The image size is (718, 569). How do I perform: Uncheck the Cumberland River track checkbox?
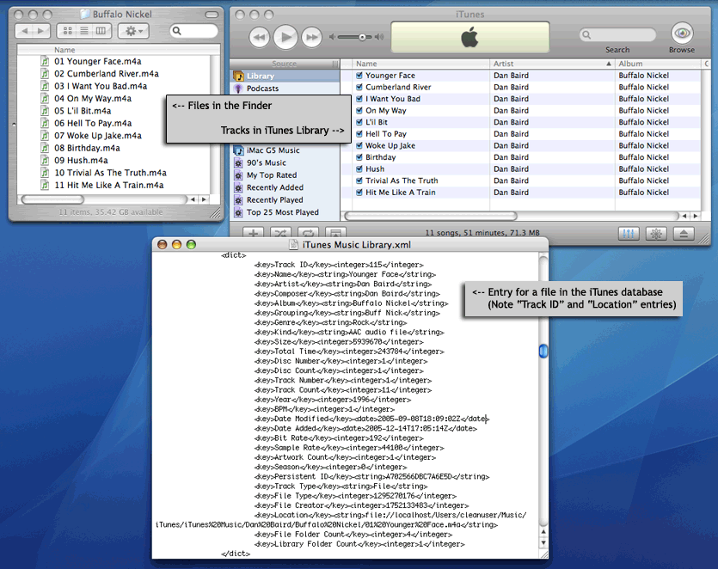[x=359, y=87]
